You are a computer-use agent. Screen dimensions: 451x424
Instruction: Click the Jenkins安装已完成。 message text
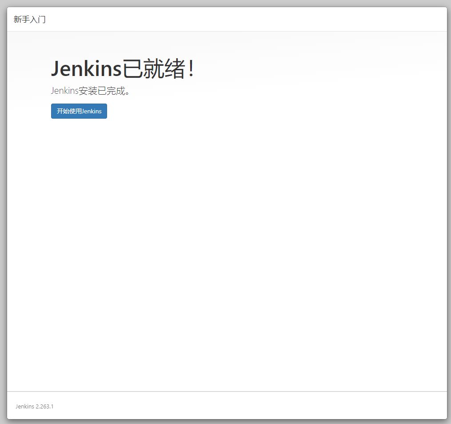90,91
